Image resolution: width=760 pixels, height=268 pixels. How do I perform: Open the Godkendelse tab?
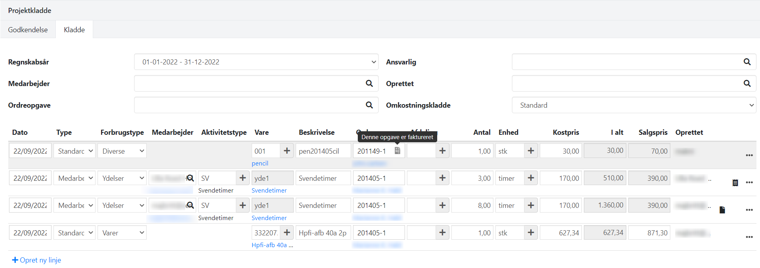[x=28, y=29]
